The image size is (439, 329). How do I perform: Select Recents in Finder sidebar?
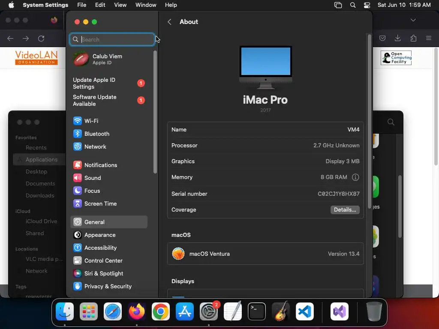point(36,147)
